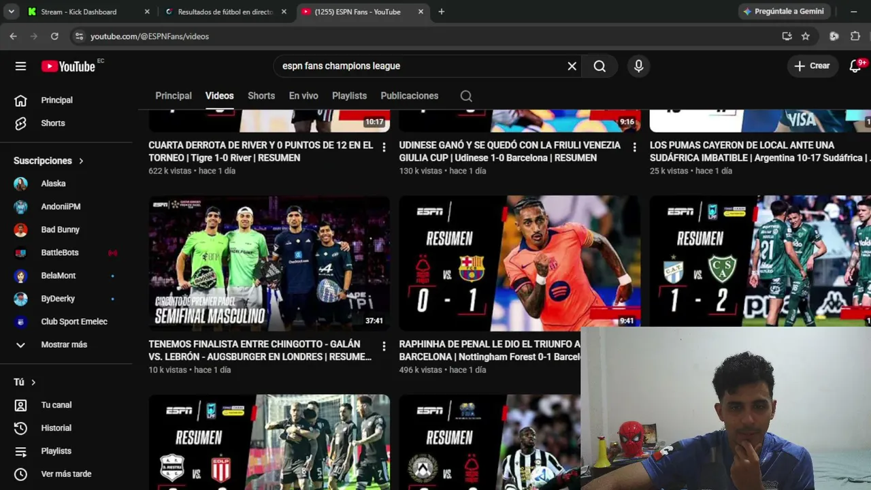Open the Chingotto - Galán finalista video title

260,350
